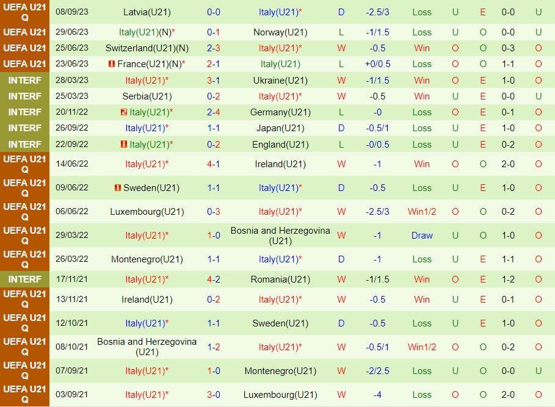Open the England(U21) team link

point(280,144)
